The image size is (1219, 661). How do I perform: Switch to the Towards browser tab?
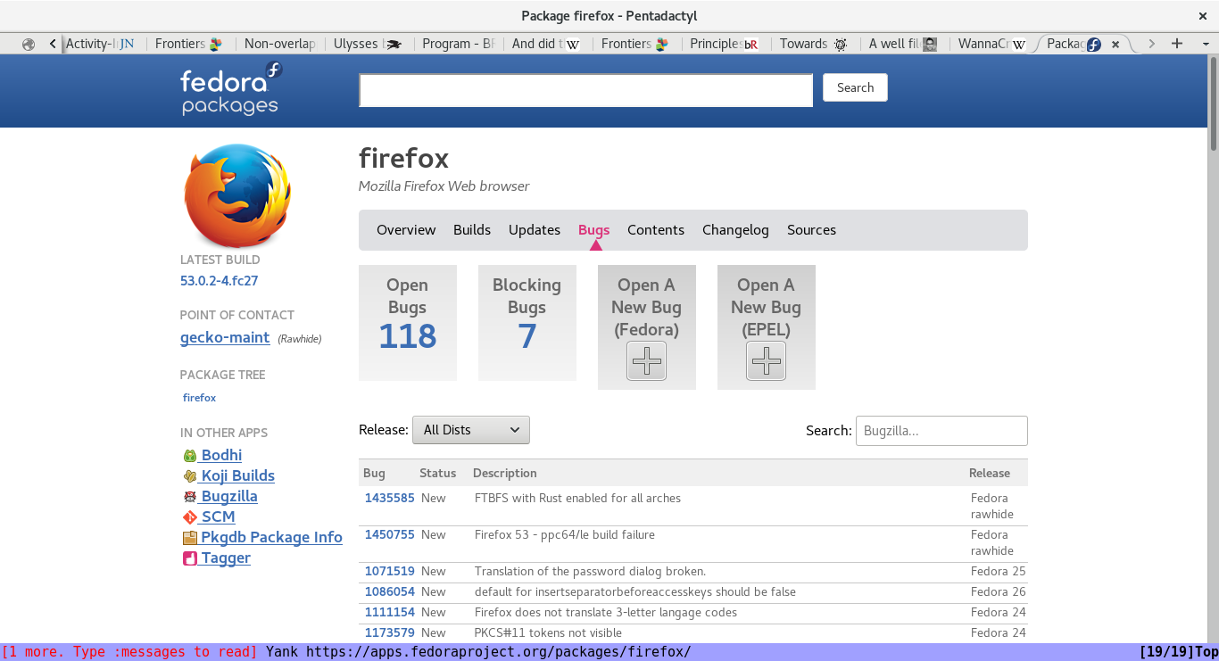click(814, 44)
